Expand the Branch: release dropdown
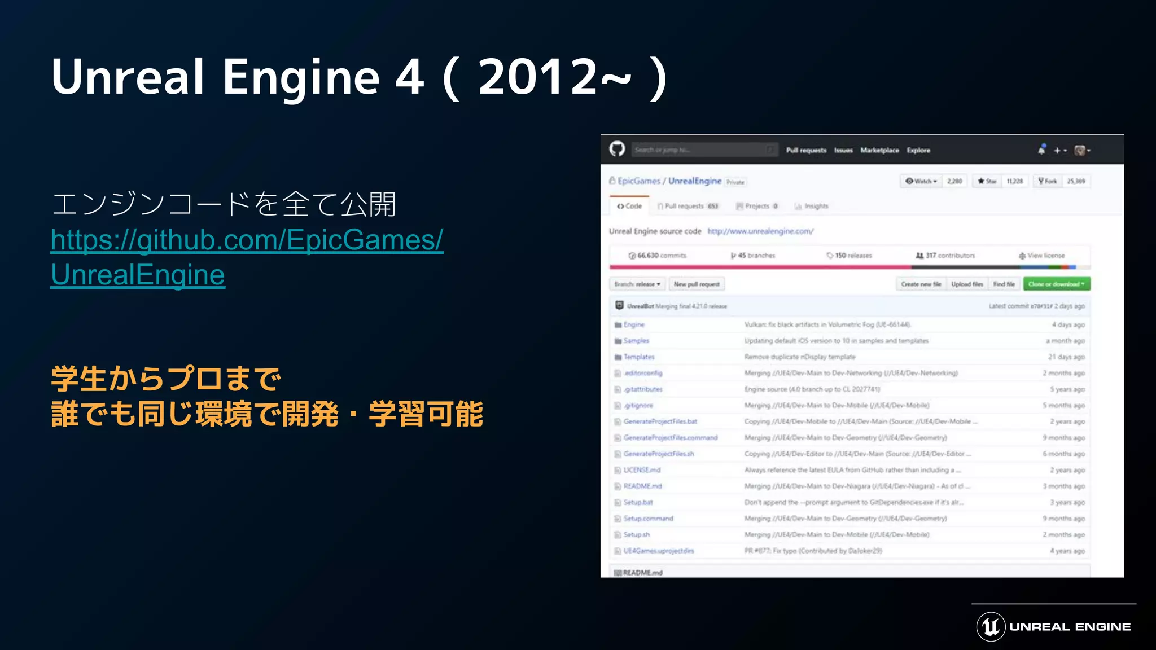Image resolution: width=1156 pixels, height=650 pixels. 637,284
